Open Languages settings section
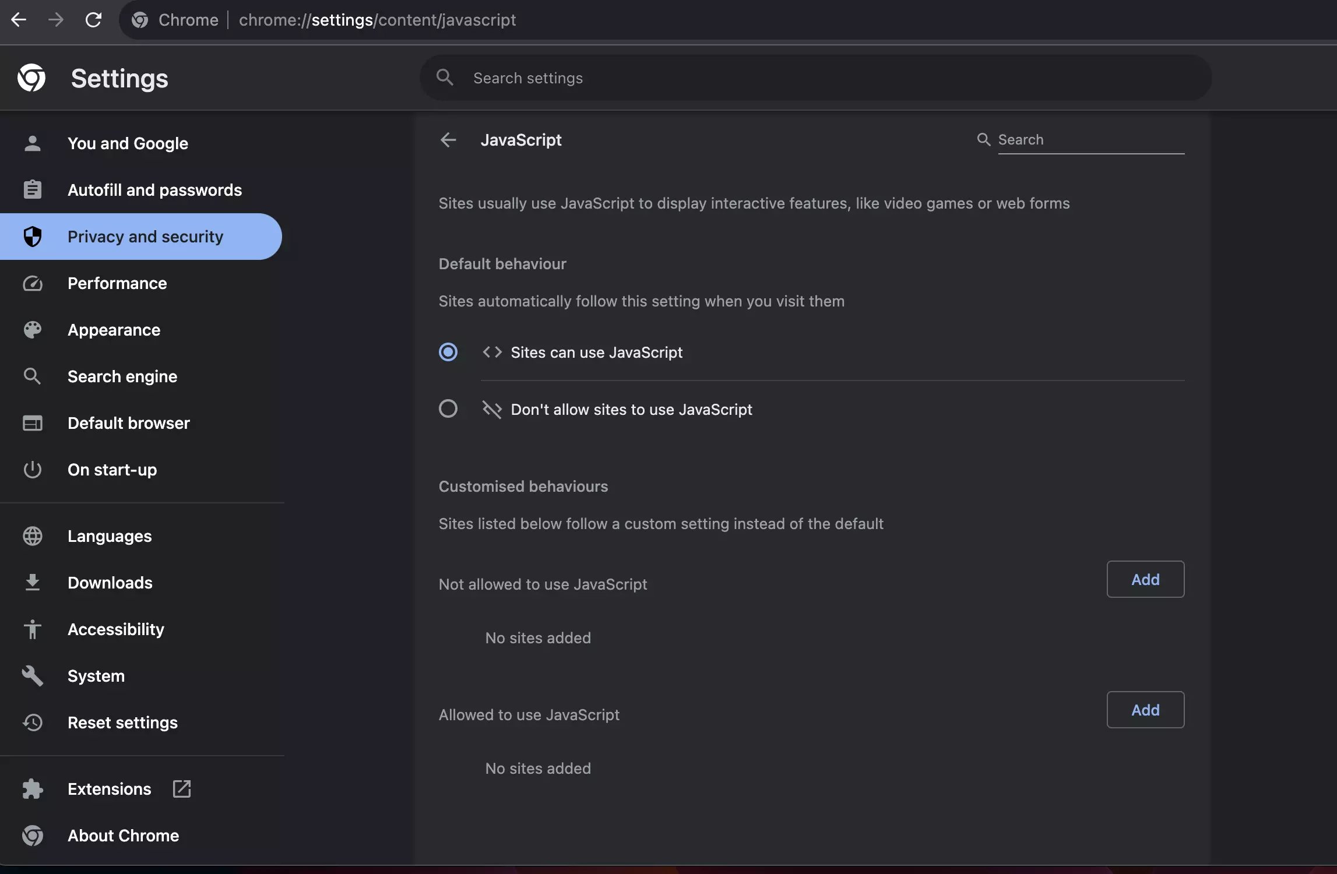The height and width of the screenshot is (874, 1337). click(109, 535)
